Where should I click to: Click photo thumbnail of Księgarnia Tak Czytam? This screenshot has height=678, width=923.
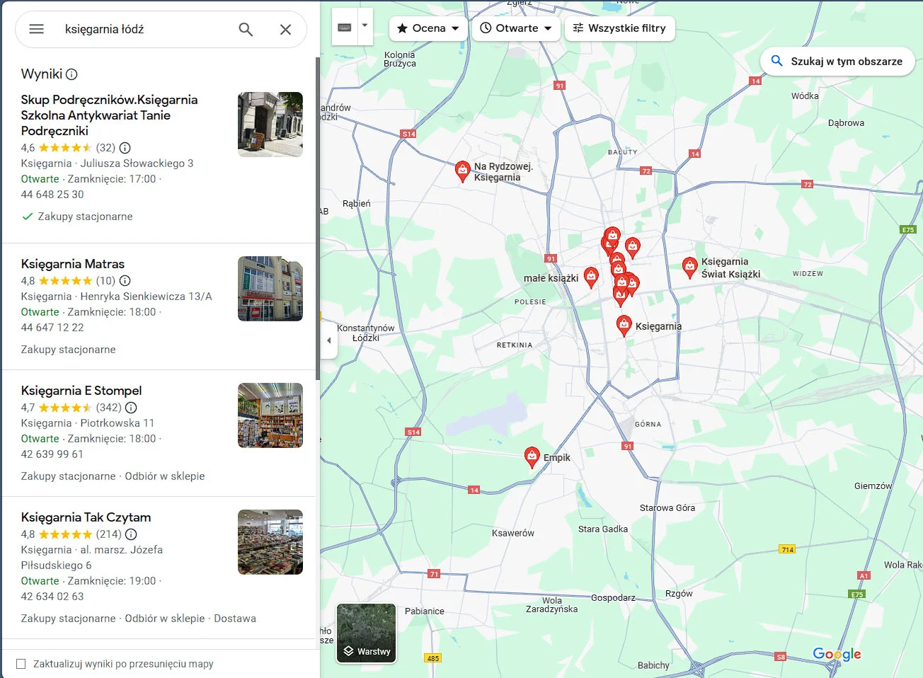click(270, 542)
